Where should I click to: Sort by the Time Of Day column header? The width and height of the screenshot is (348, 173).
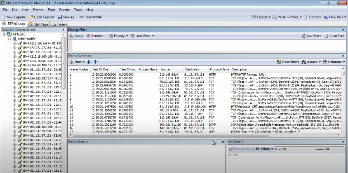104,70
